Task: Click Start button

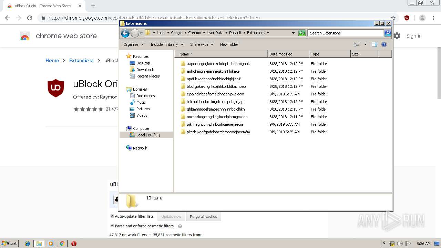Action: click(x=10, y=244)
